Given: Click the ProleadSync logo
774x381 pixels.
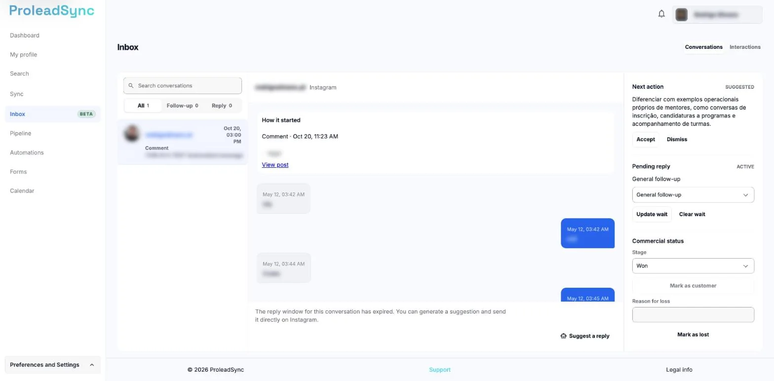Looking at the screenshot, I should [52, 11].
